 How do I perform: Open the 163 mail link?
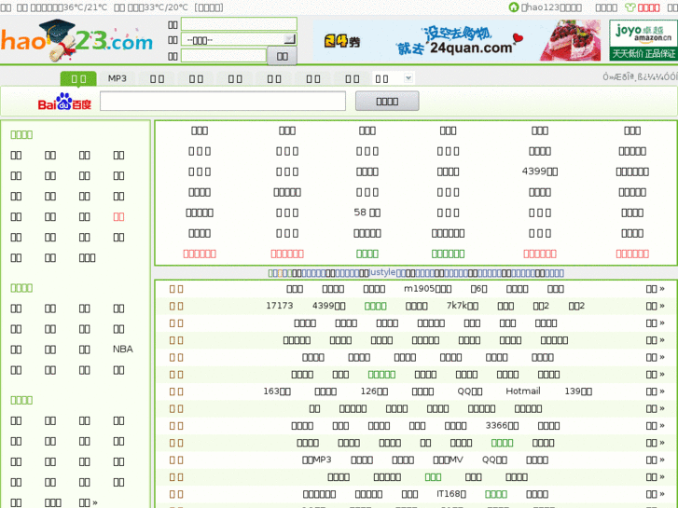[277, 391]
